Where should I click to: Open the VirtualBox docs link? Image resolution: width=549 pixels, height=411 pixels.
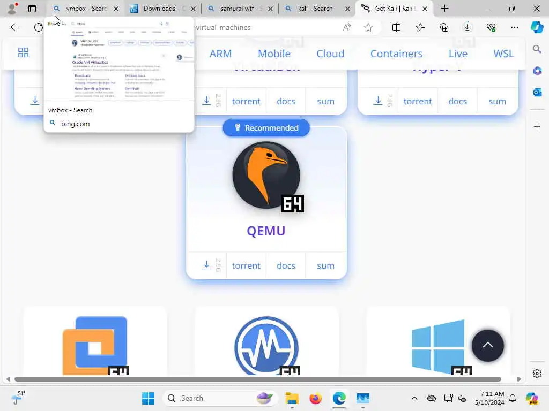click(286, 101)
